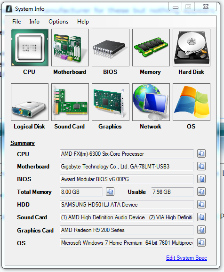224x272 pixels.
Task: Click the Usable memory 7.98 GB field
Action: (172, 192)
